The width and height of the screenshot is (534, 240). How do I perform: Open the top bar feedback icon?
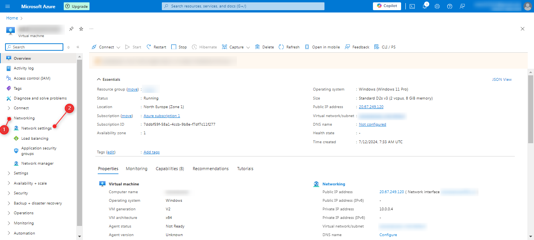pyautogui.click(x=462, y=6)
